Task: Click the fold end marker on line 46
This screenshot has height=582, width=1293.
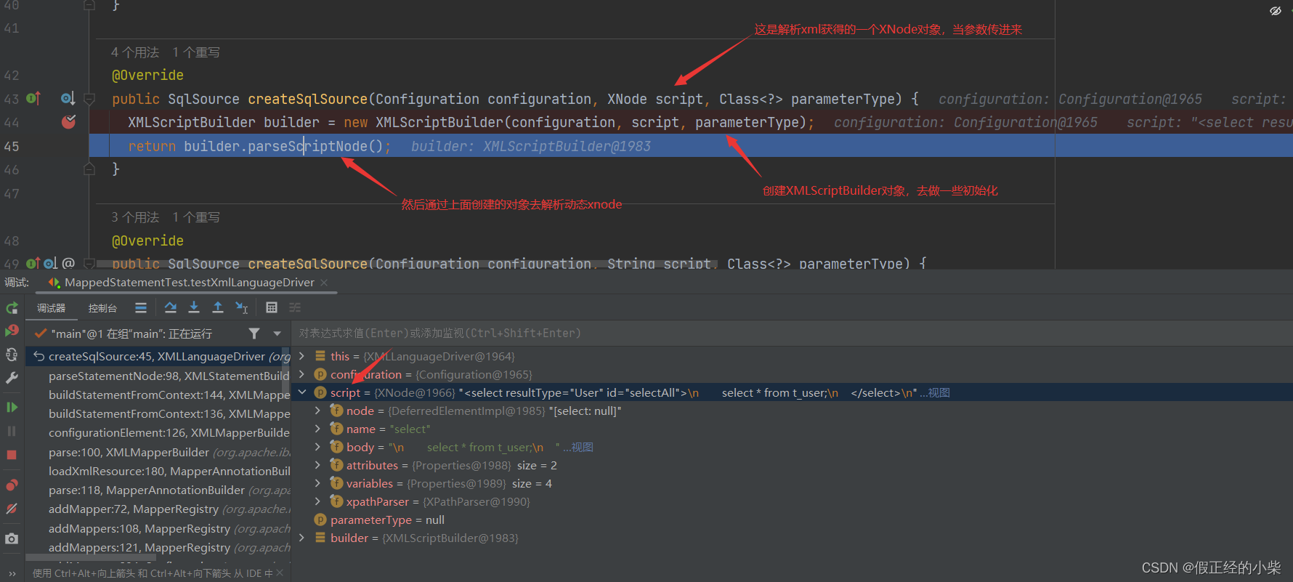Action: [x=89, y=169]
